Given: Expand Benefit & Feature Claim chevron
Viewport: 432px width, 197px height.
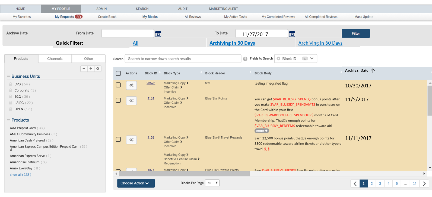Looking at the screenshot, I should pos(199,159).
